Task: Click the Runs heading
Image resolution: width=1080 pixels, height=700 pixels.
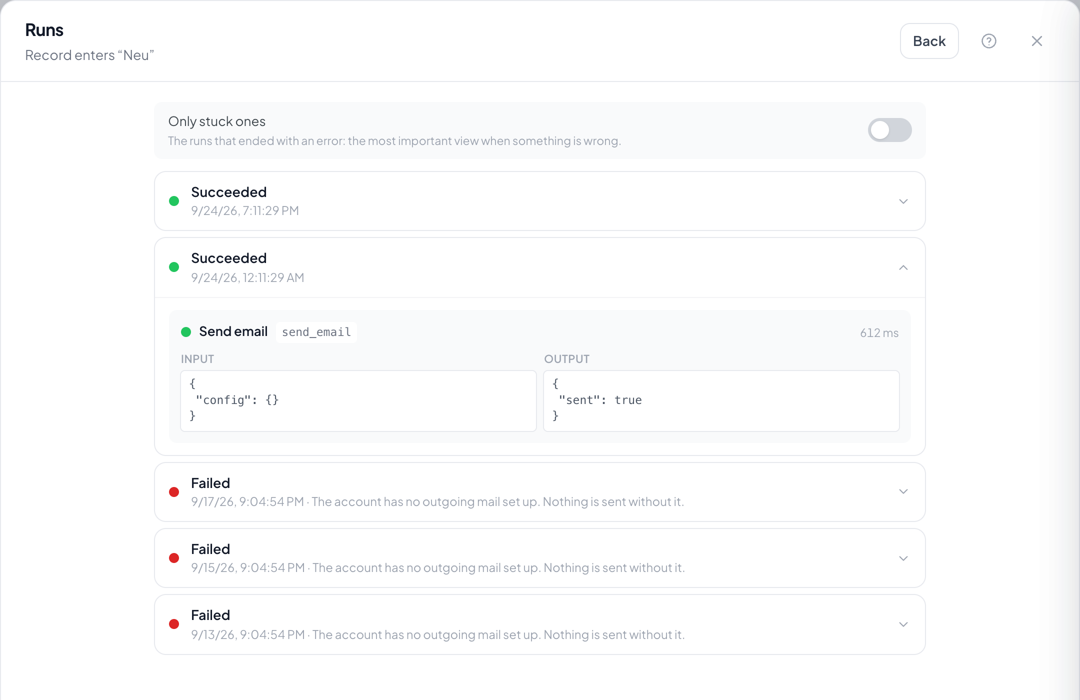Action: pos(44,30)
